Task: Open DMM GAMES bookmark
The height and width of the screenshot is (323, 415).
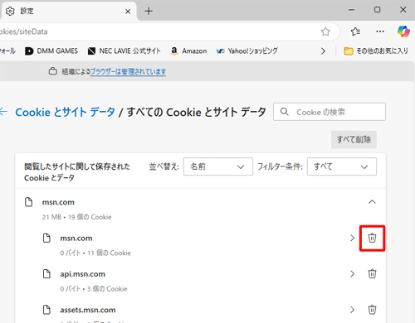Action: 51,51
